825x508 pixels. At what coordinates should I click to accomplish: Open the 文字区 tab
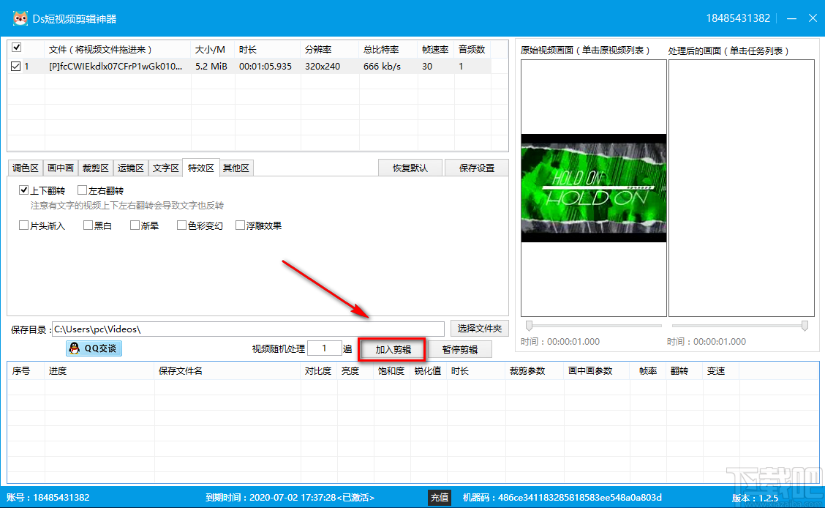click(165, 167)
